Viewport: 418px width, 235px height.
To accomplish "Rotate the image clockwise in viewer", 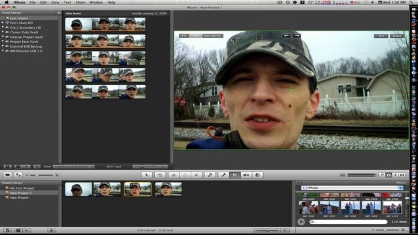I will (x=297, y=36).
